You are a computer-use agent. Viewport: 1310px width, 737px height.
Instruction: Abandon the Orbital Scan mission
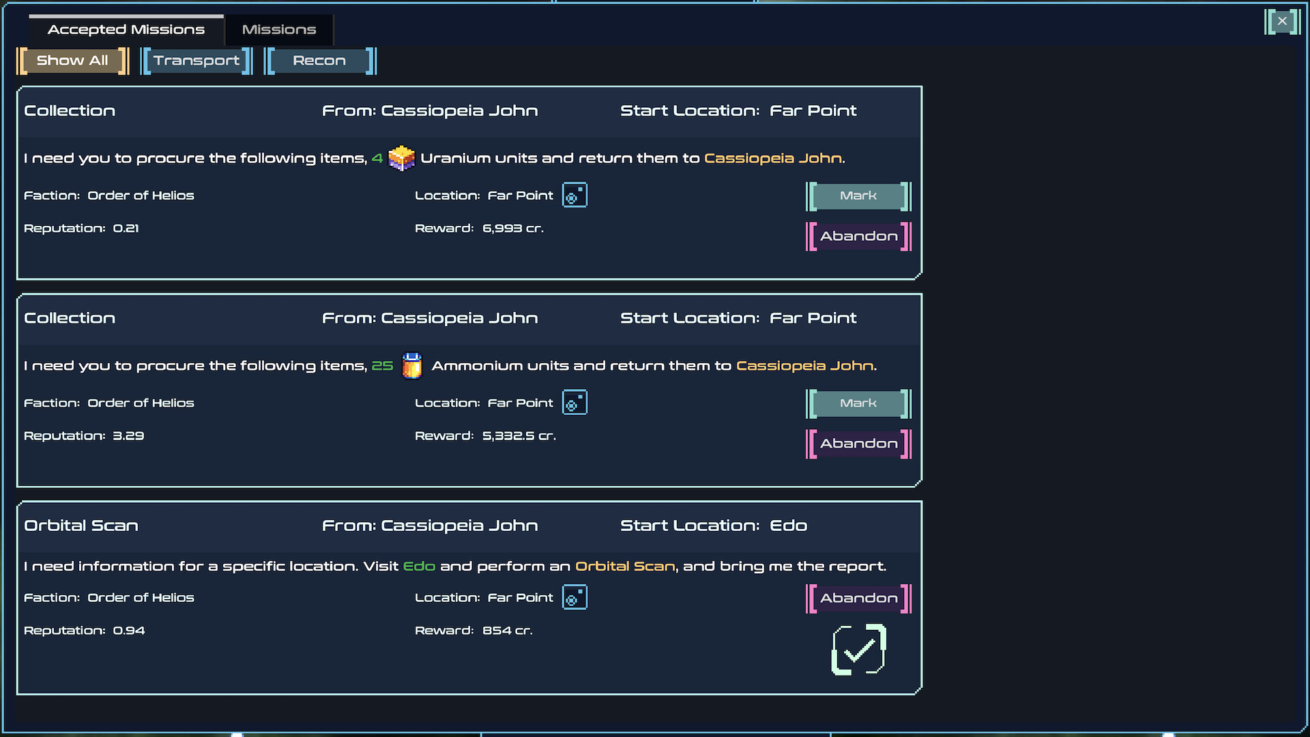point(858,598)
